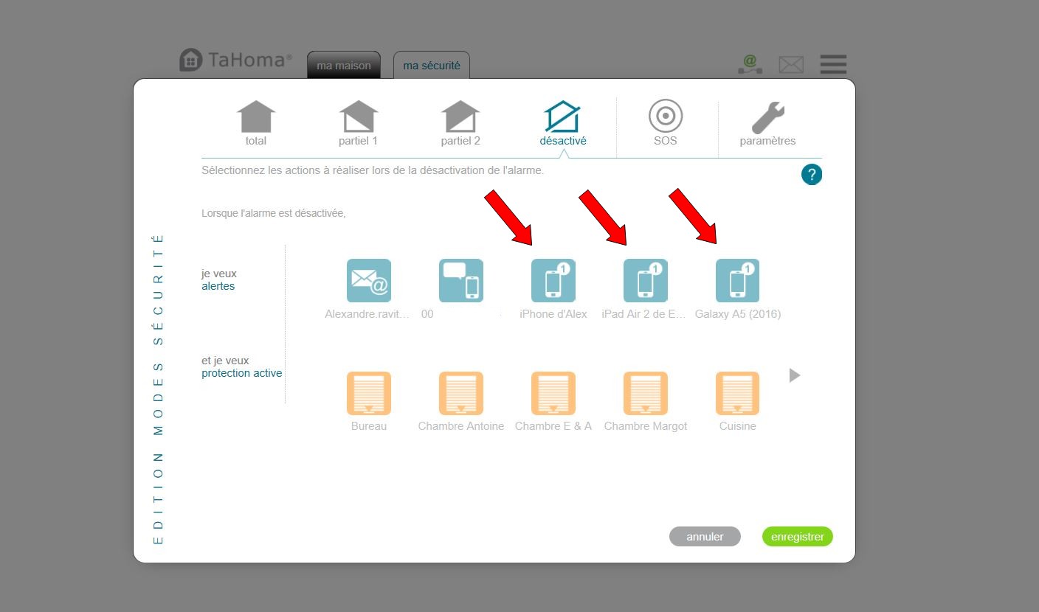This screenshot has width=1039, height=612.
Task: Open the envelope messages icon
Action: [x=791, y=65]
